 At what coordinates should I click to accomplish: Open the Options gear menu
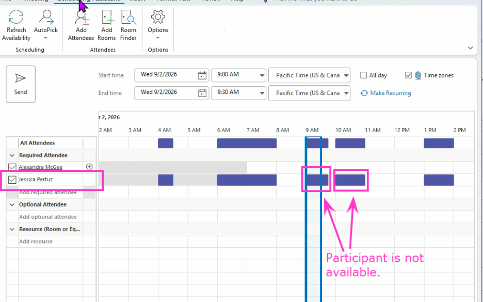158,25
